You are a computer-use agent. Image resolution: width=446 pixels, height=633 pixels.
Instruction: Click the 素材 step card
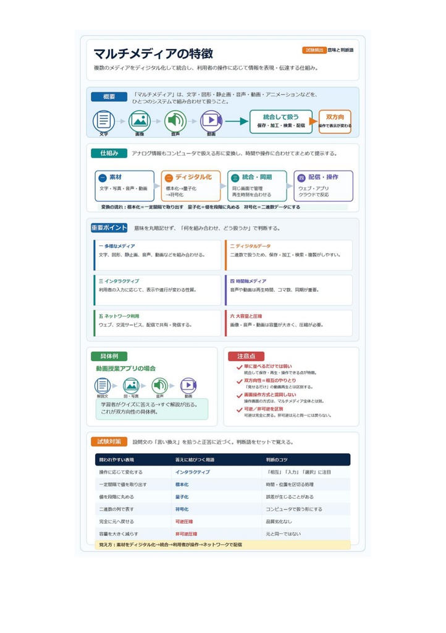pos(125,185)
